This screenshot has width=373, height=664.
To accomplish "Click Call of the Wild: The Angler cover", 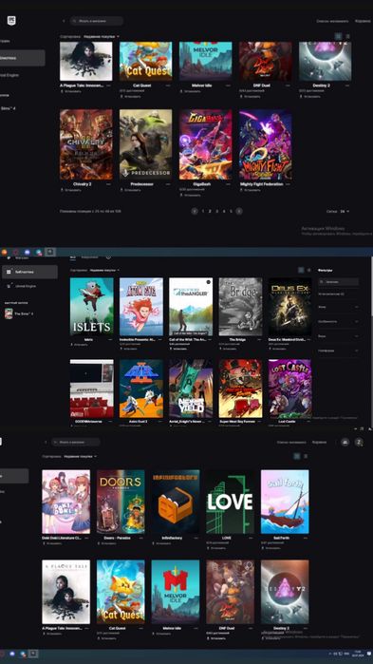I will pyautogui.click(x=191, y=307).
